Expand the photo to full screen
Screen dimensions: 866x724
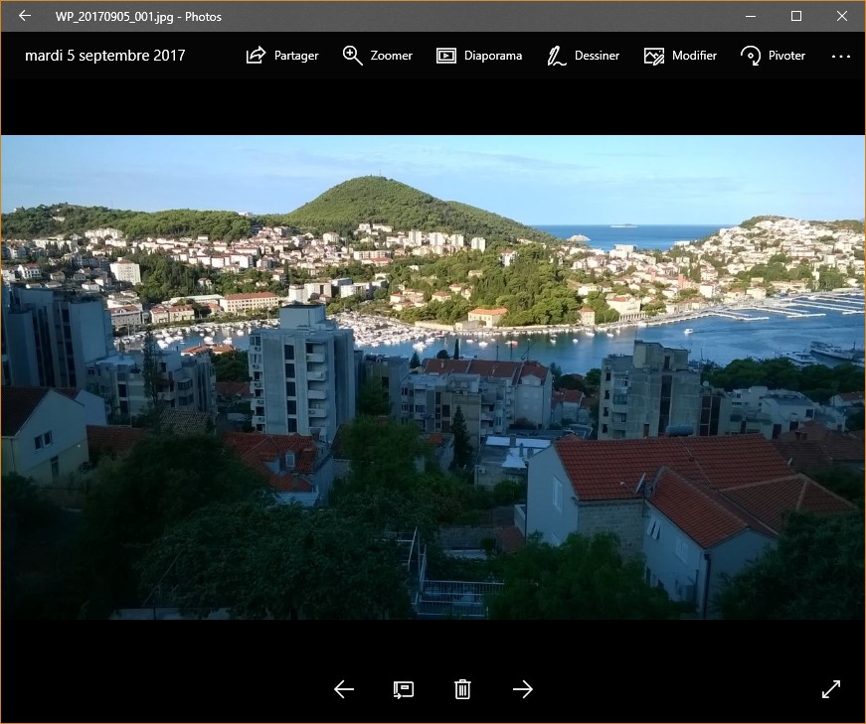(x=831, y=689)
